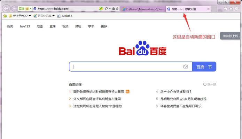Go back with the browser back arrow

tap(6, 8)
